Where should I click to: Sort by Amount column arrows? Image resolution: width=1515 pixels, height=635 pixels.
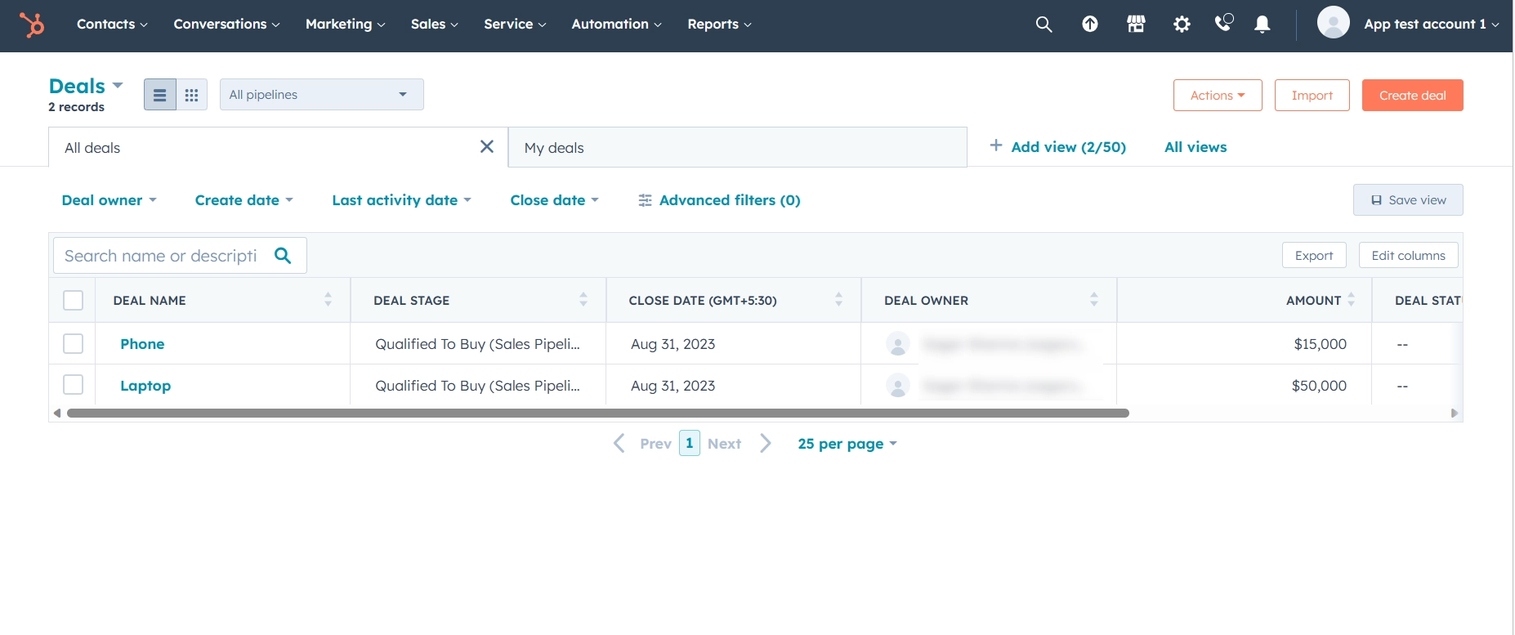click(x=1352, y=300)
